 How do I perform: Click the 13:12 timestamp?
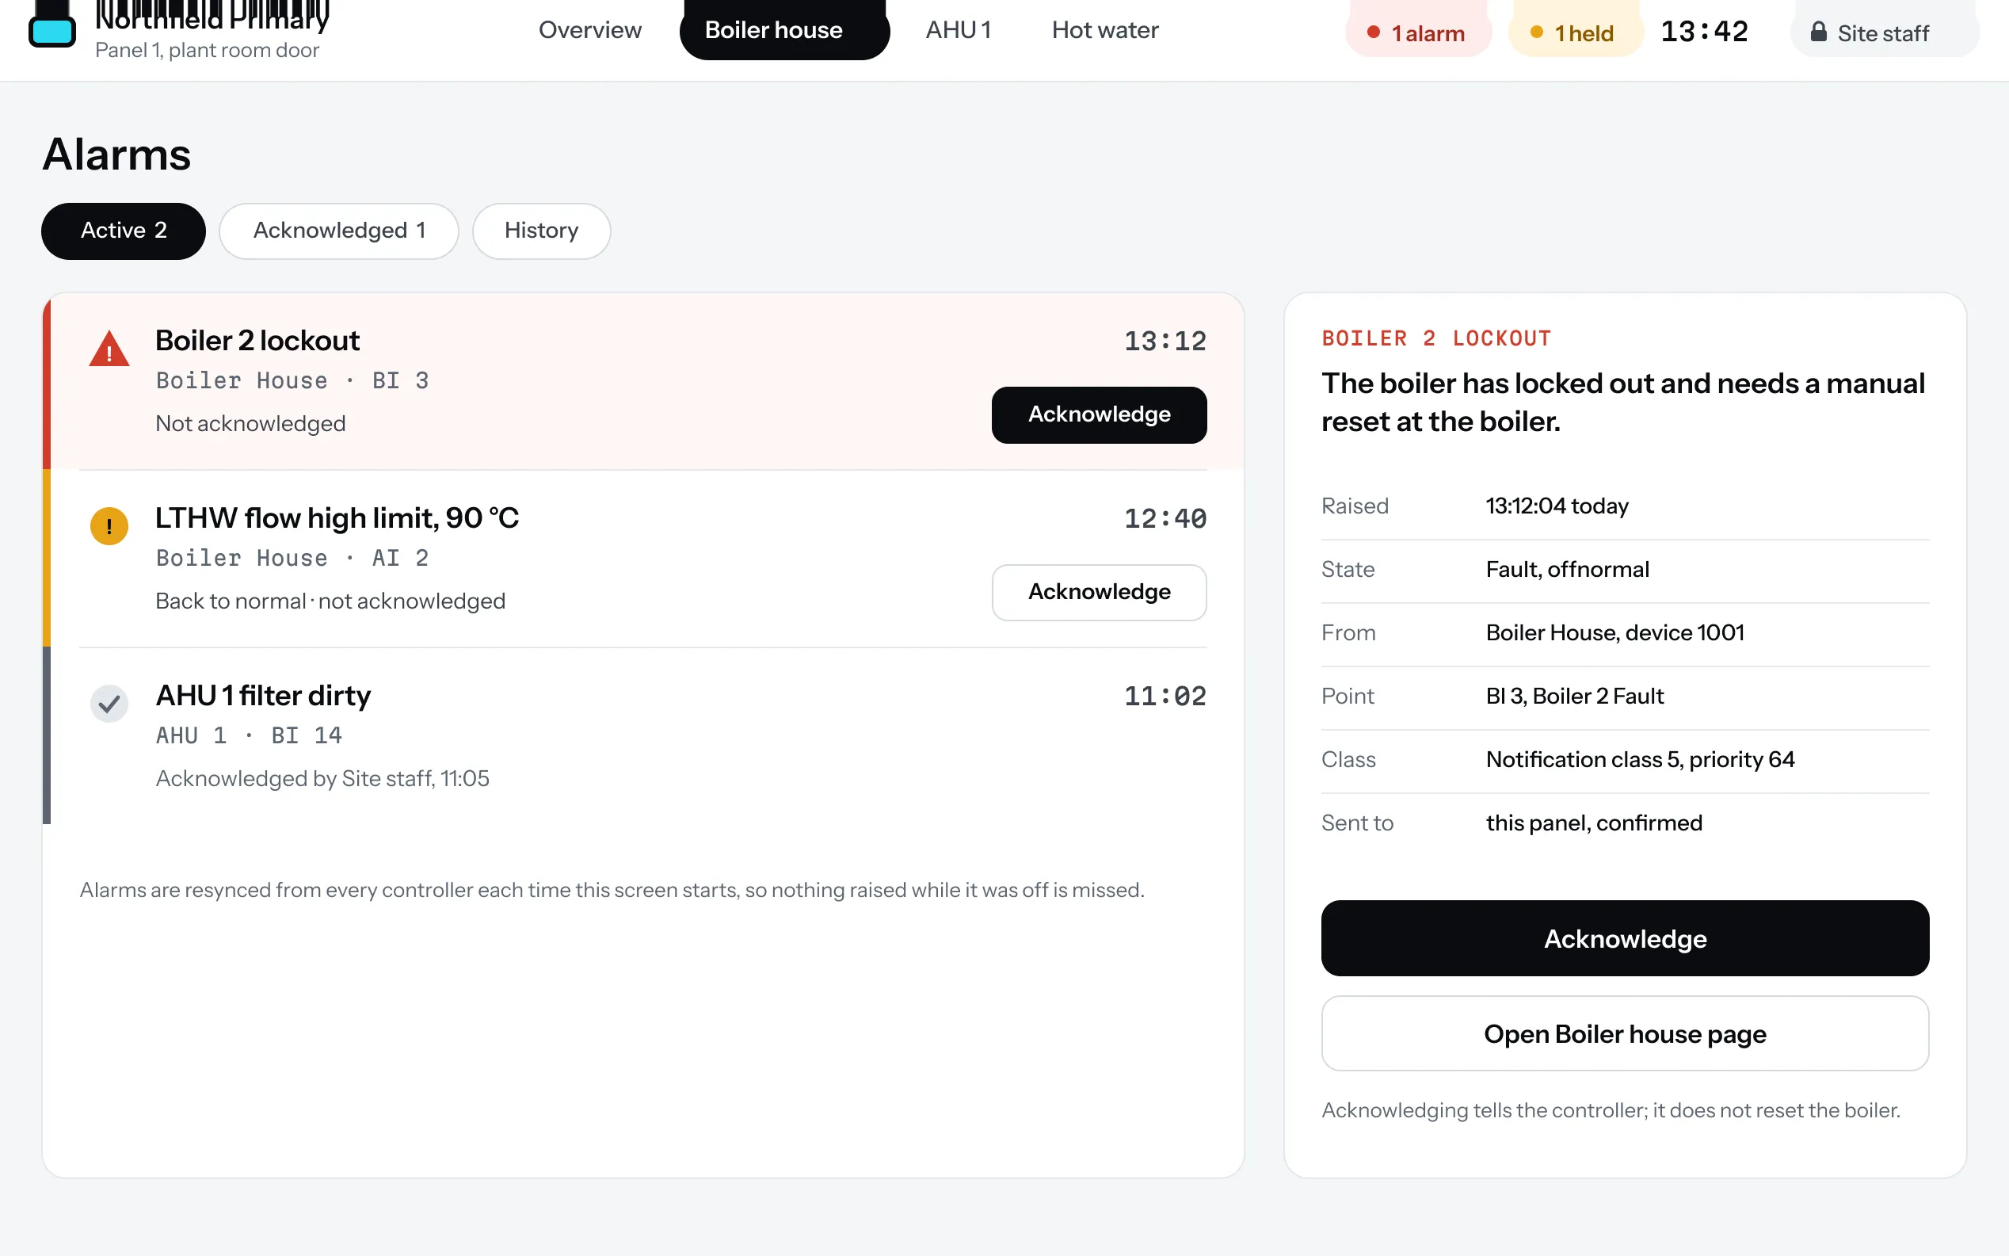tap(1165, 342)
